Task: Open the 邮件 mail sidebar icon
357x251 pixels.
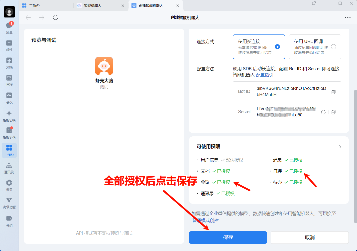Action: (9, 45)
